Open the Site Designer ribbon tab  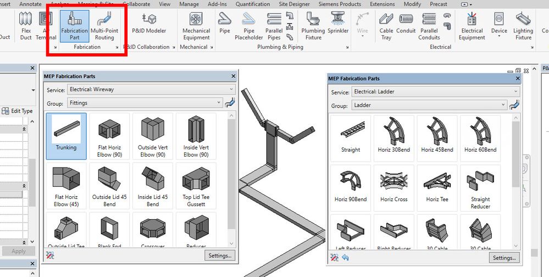point(294,4)
